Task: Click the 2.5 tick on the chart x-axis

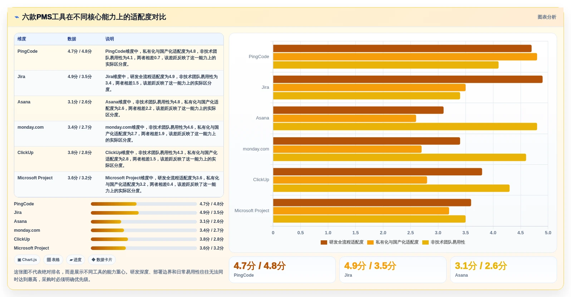Action: click(410, 233)
